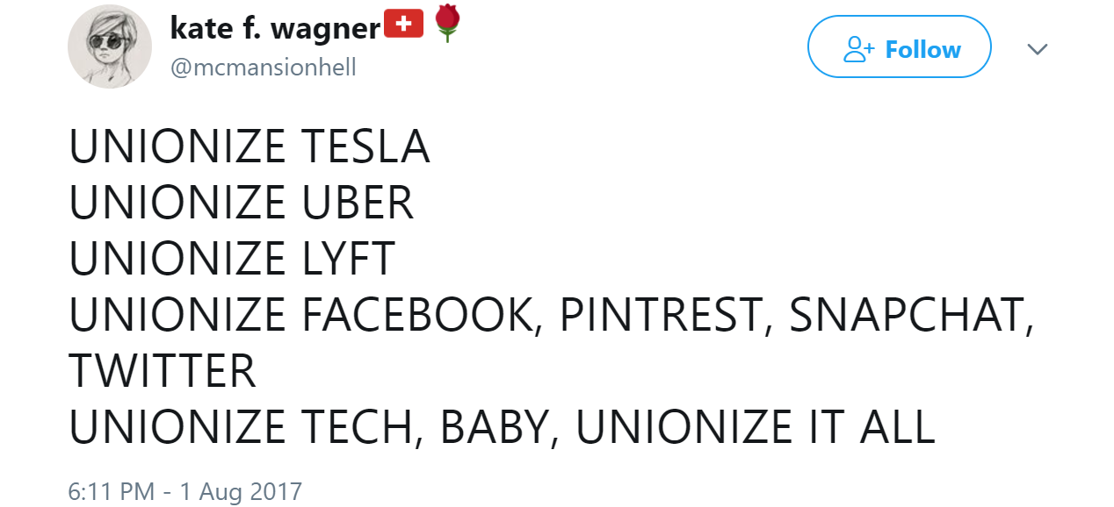This screenshot has height=507, width=1114.
Task: Open the tweet options chevron dropdown
Action: tap(1038, 49)
